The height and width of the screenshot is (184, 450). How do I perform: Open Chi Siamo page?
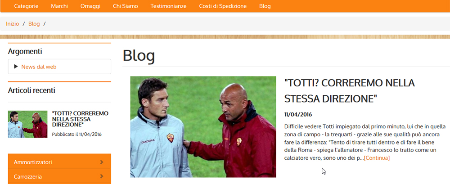tap(126, 6)
